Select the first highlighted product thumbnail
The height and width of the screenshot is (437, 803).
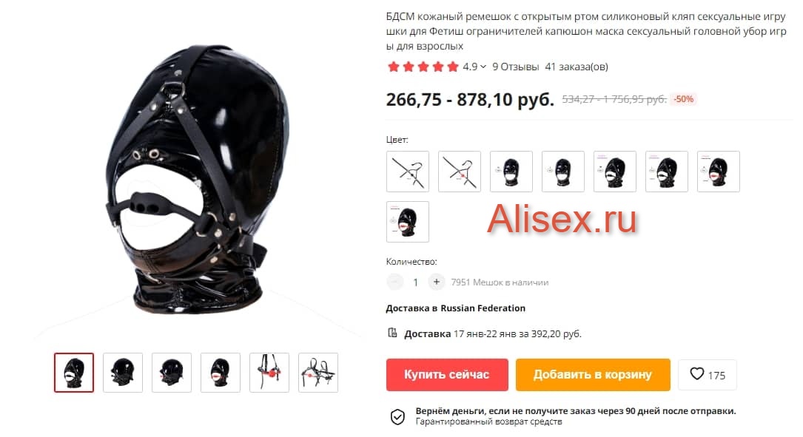[x=74, y=373]
